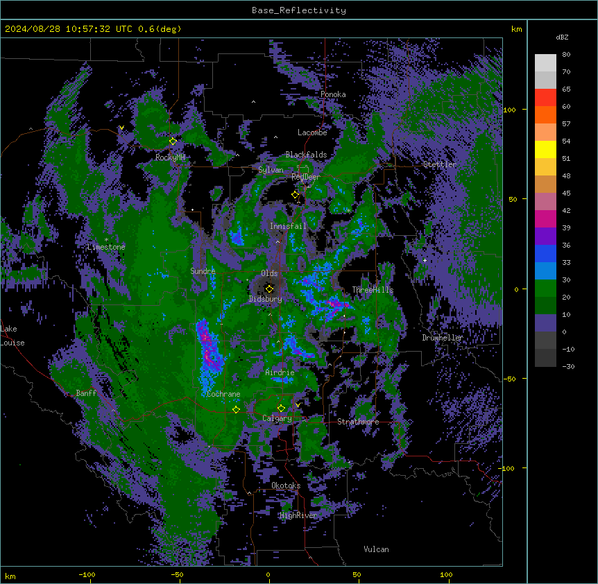This screenshot has height=584, width=598.
Task: Pick the red 60-65 dBZ legend swatch
Action: (x=545, y=98)
